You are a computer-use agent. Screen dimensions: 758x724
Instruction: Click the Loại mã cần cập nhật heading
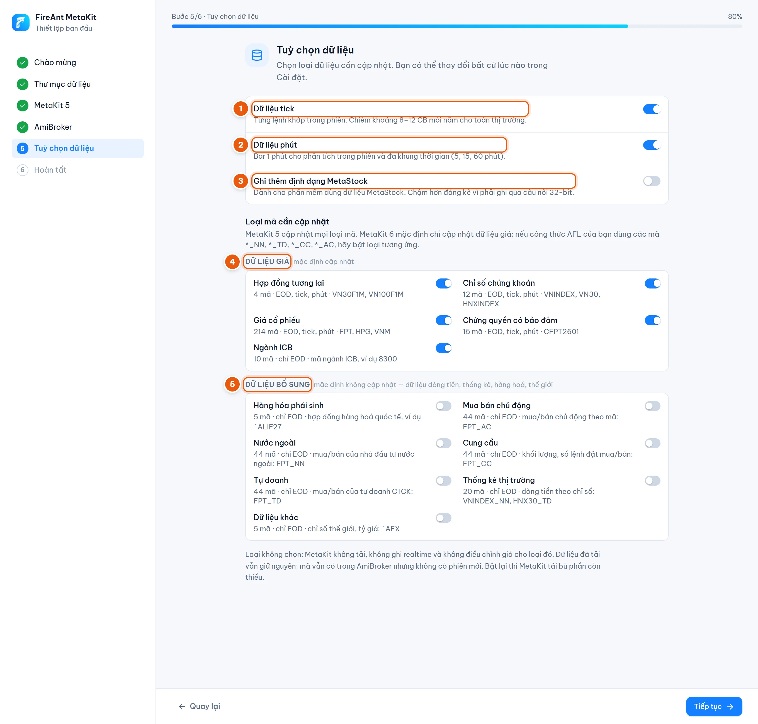pyautogui.click(x=287, y=222)
